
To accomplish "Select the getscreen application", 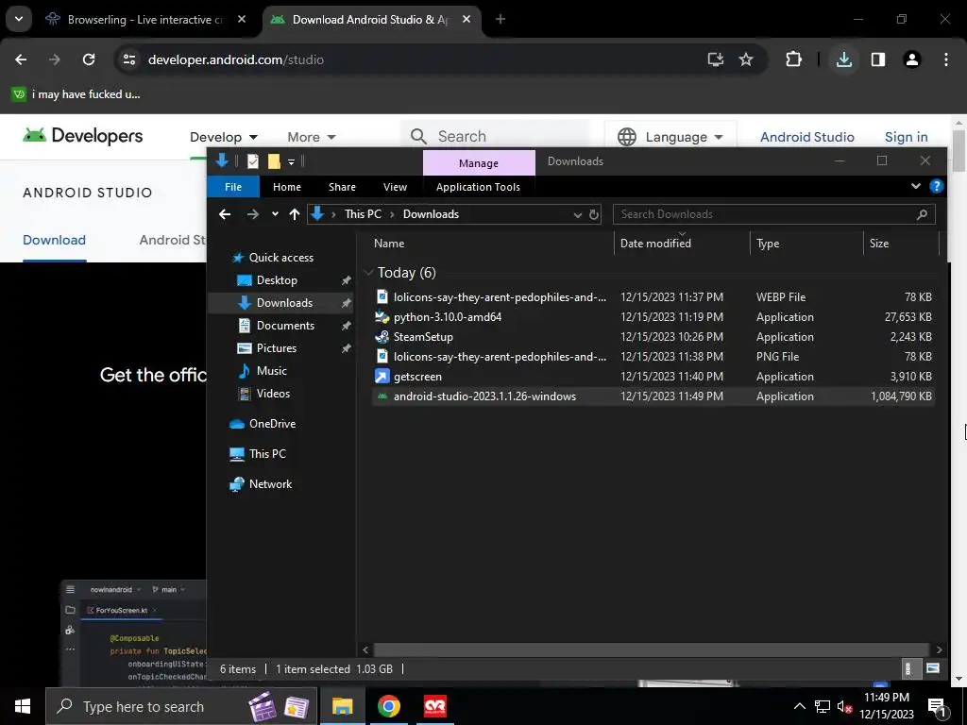I will point(653,376).
